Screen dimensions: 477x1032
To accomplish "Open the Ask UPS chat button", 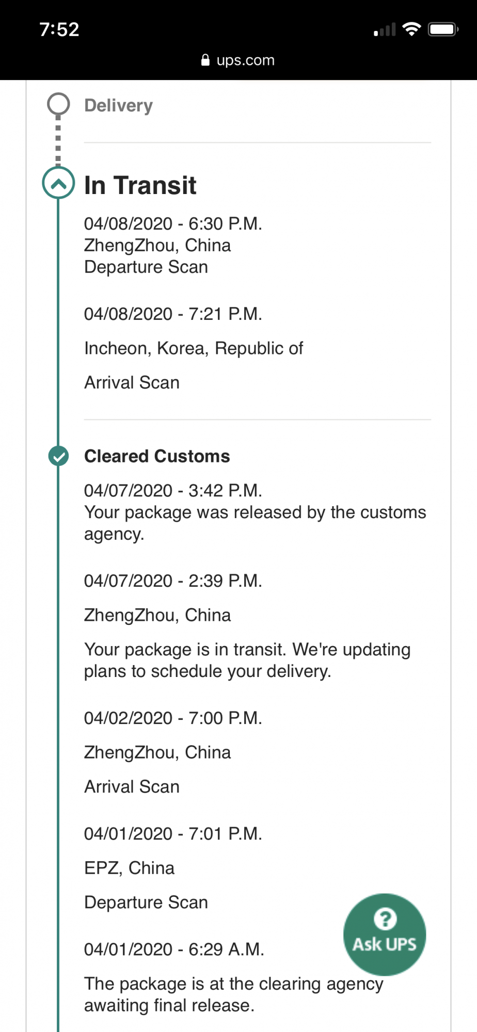I will click(x=385, y=934).
